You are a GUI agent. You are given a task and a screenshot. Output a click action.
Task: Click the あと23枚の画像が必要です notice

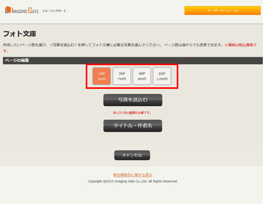coord(132,113)
